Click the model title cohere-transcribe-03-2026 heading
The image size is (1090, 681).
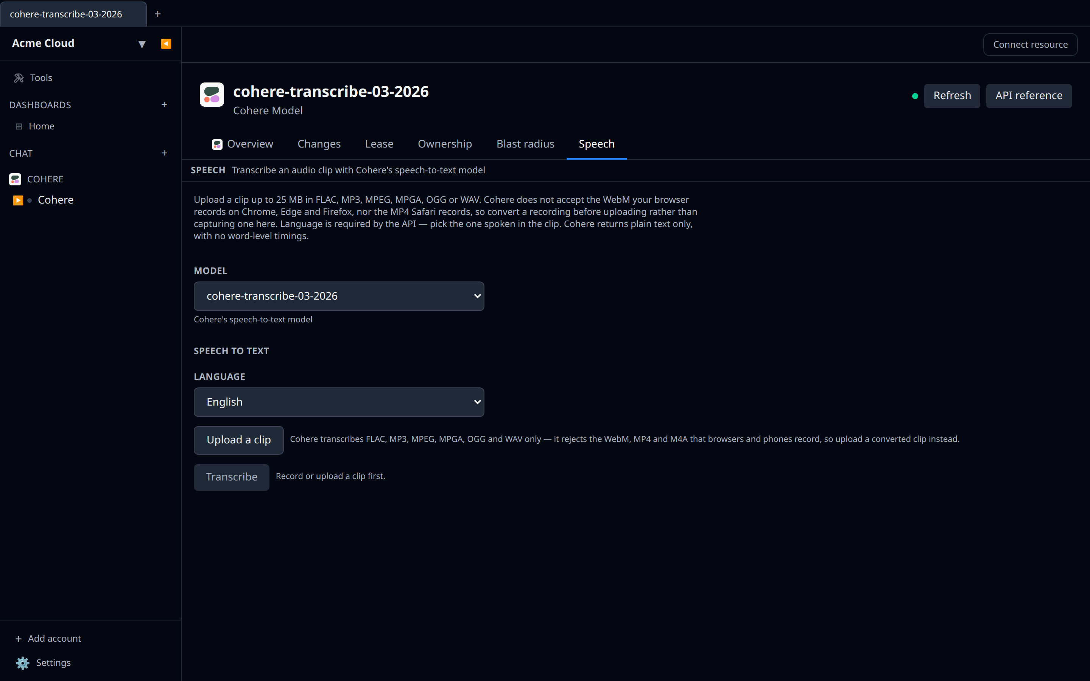click(x=331, y=92)
